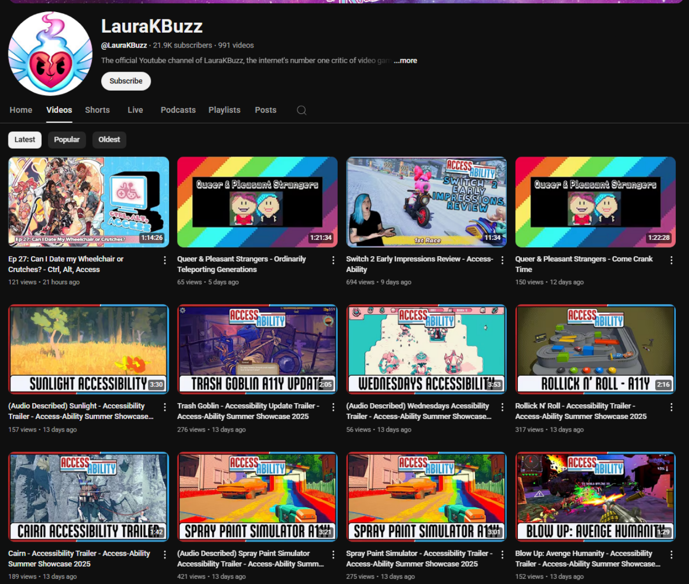
Task: Open more options for Blow Up: Avenge Humanity
Action: pos(672,555)
